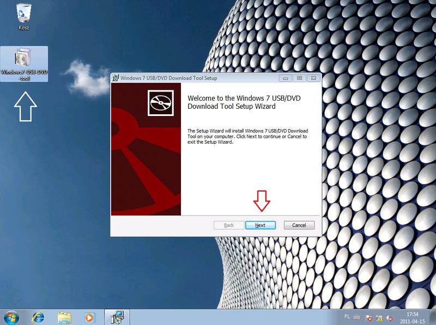Screen dimensions: 436x325
Task: Open Windows Media Player from the taskbar
Action: coord(89,317)
